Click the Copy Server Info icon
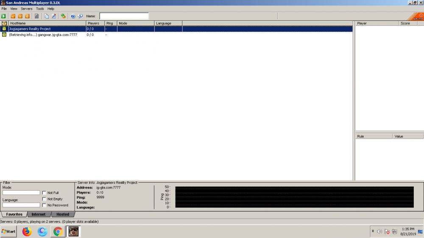Image resolution: width=424 pixels, height=238 pixels. (47, 16)
